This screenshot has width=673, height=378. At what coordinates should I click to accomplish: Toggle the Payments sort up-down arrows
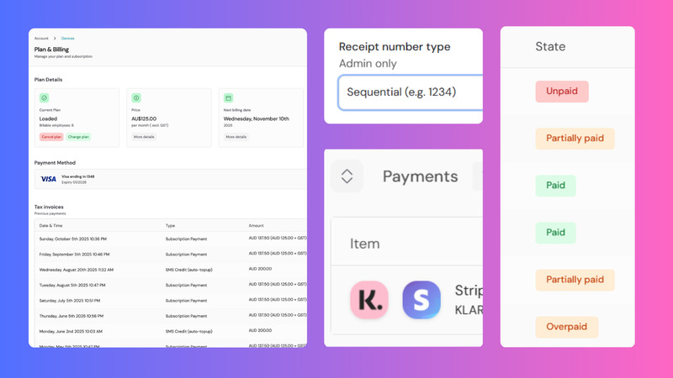pos(347,176)
